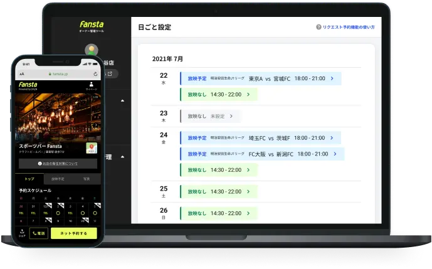Tap the cellular signal icon on phone

point(85,64)
